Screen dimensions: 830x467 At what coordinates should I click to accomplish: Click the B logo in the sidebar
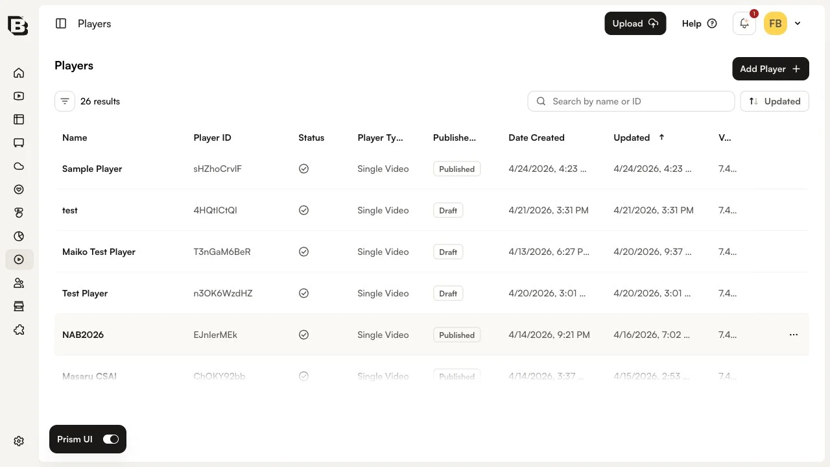[18, 25]
